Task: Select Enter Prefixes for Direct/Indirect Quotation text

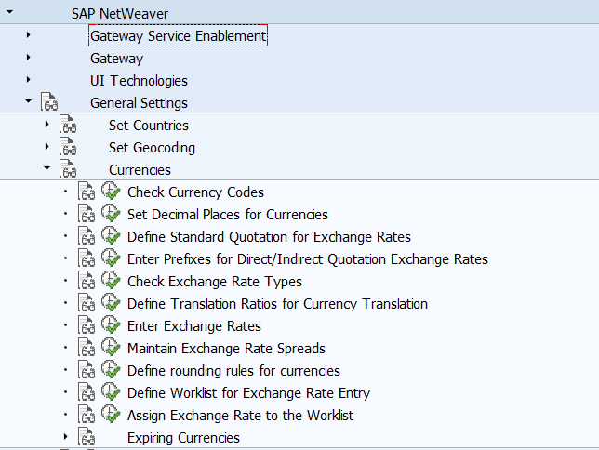Action: pyautogui.click(x=308, y=259)
